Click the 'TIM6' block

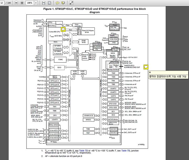click(88, 129)
